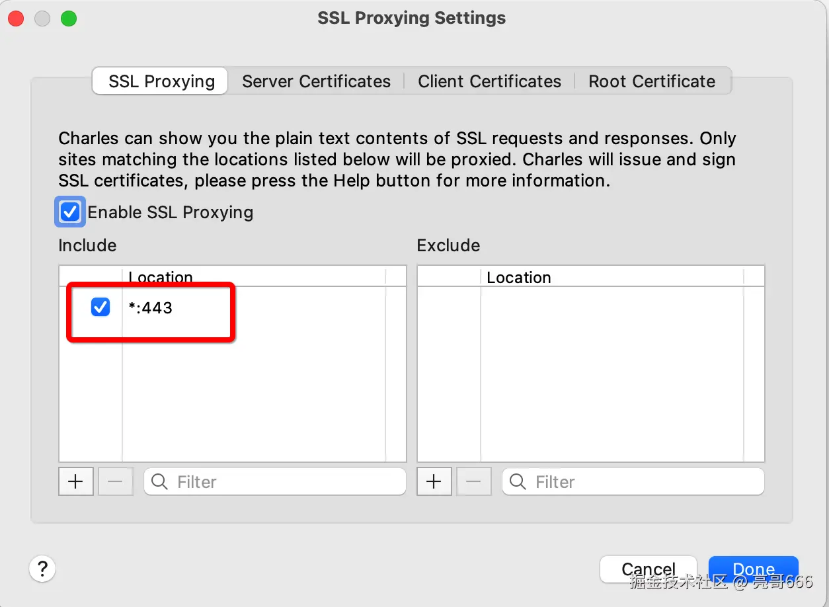This screenshot has height=607, width=829.
Task: Open the Server Certificates tab
Action: [316, 81]
